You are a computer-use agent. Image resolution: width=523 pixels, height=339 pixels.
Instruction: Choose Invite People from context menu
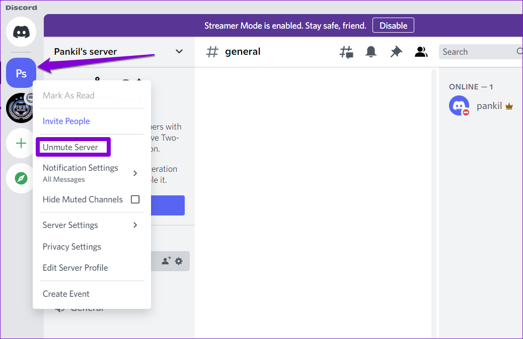(x=92, y=121)
